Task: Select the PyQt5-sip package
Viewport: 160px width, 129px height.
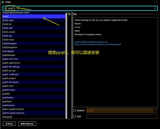Action: click(34, 36)
